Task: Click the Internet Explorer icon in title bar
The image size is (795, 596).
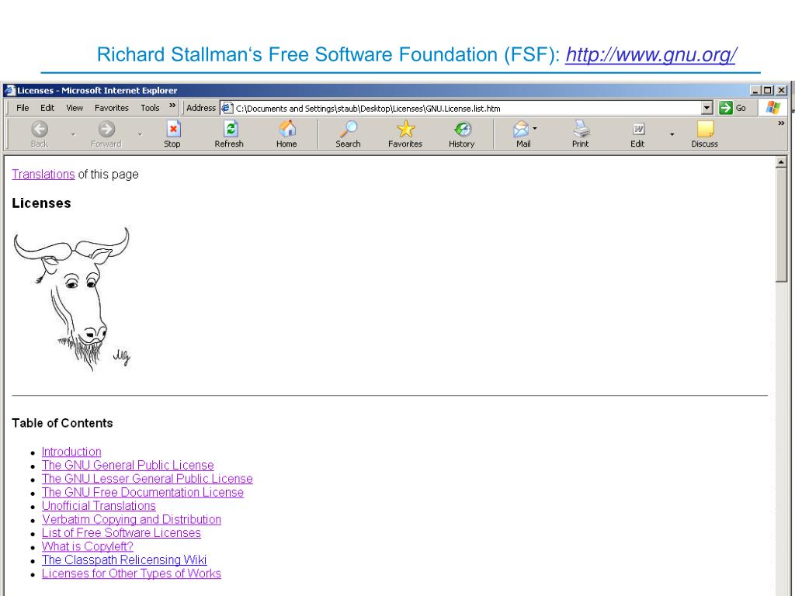Action: [x=9, y=90]
